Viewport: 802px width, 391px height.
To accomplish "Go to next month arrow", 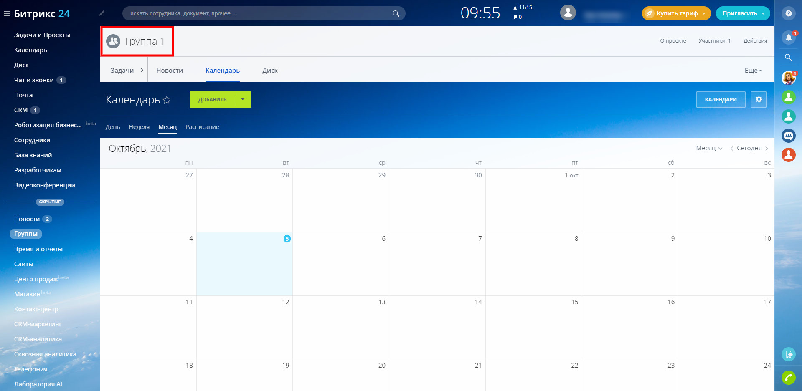I will (766, 148).
